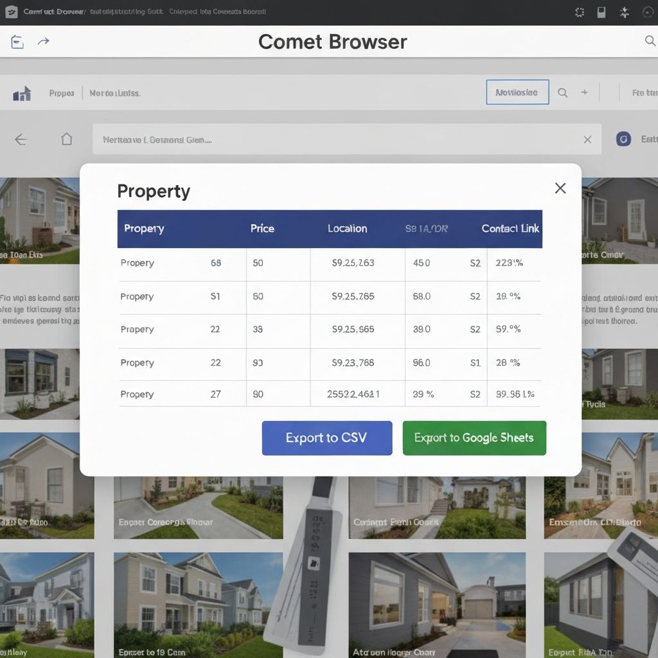Image resolution: width=658 pixels, height=658 pixels.
Task: Select the cell S9.25,263
Action: (x=353, y=263)
